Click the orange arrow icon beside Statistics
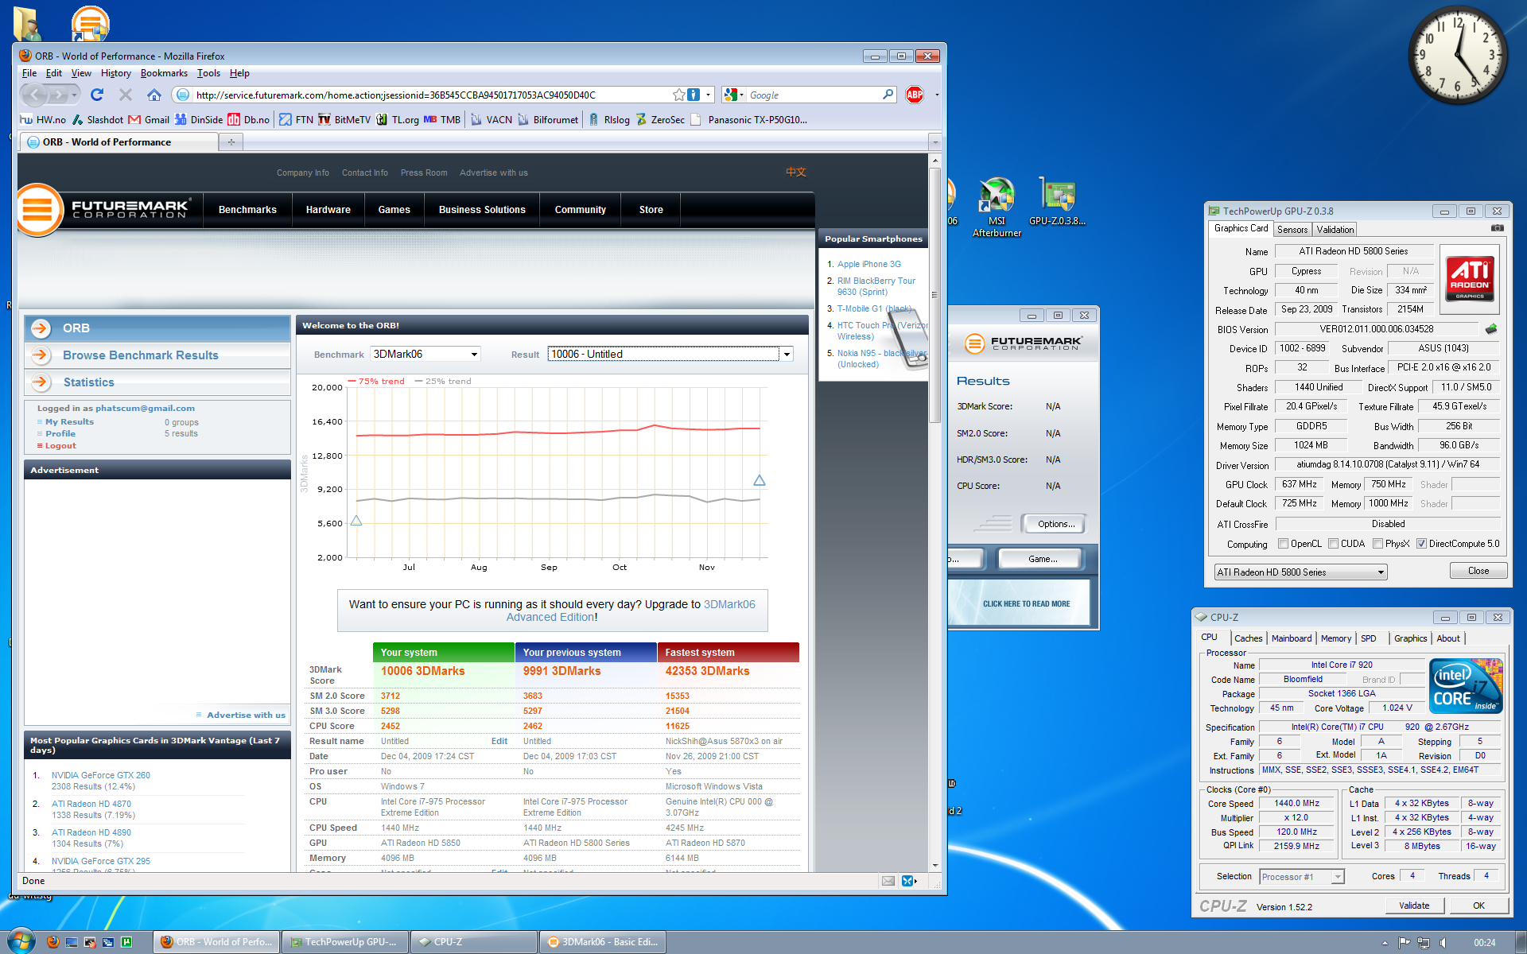This screenshot has height=954, width=1527. tap(41, 382)
